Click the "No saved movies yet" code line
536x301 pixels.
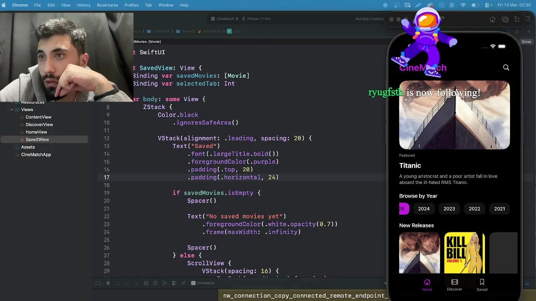click(237, 216)
